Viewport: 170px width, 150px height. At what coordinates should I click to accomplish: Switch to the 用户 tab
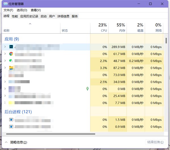(x=52, y=16)
